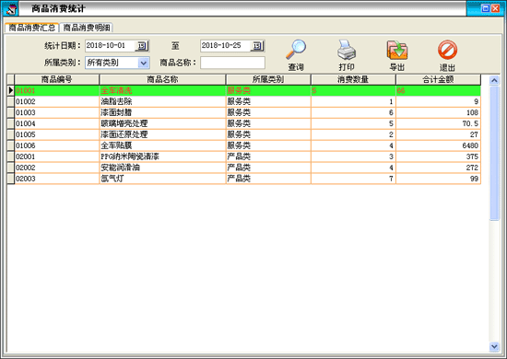Click the 导出 export folder icon

pos(397,50)
